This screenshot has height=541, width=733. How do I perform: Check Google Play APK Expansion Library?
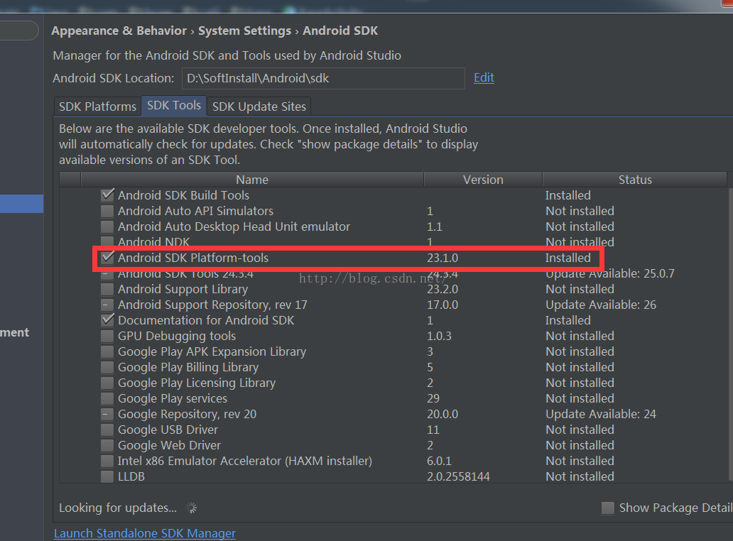point(107,351)
